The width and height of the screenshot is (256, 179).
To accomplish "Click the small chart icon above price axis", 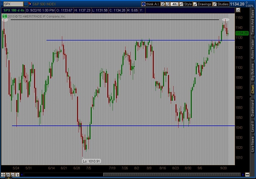I will [x=238, y=10].
